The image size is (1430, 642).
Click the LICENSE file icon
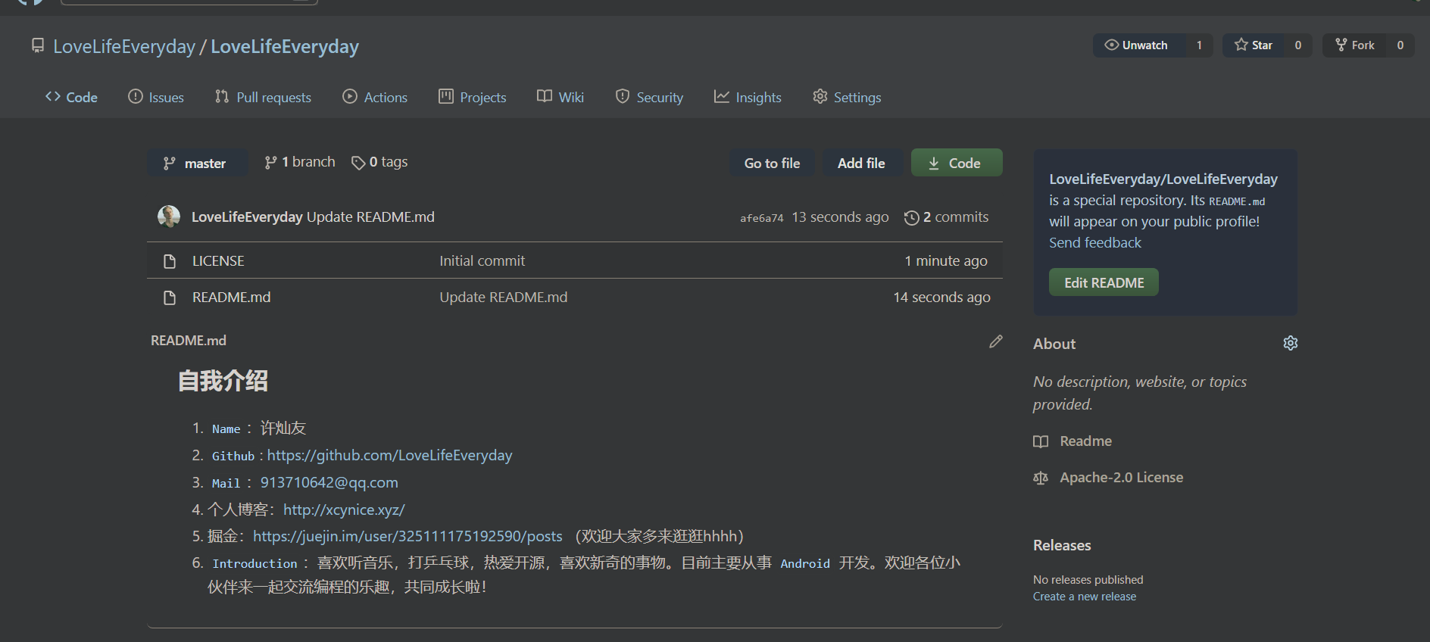tap(170, 261)
